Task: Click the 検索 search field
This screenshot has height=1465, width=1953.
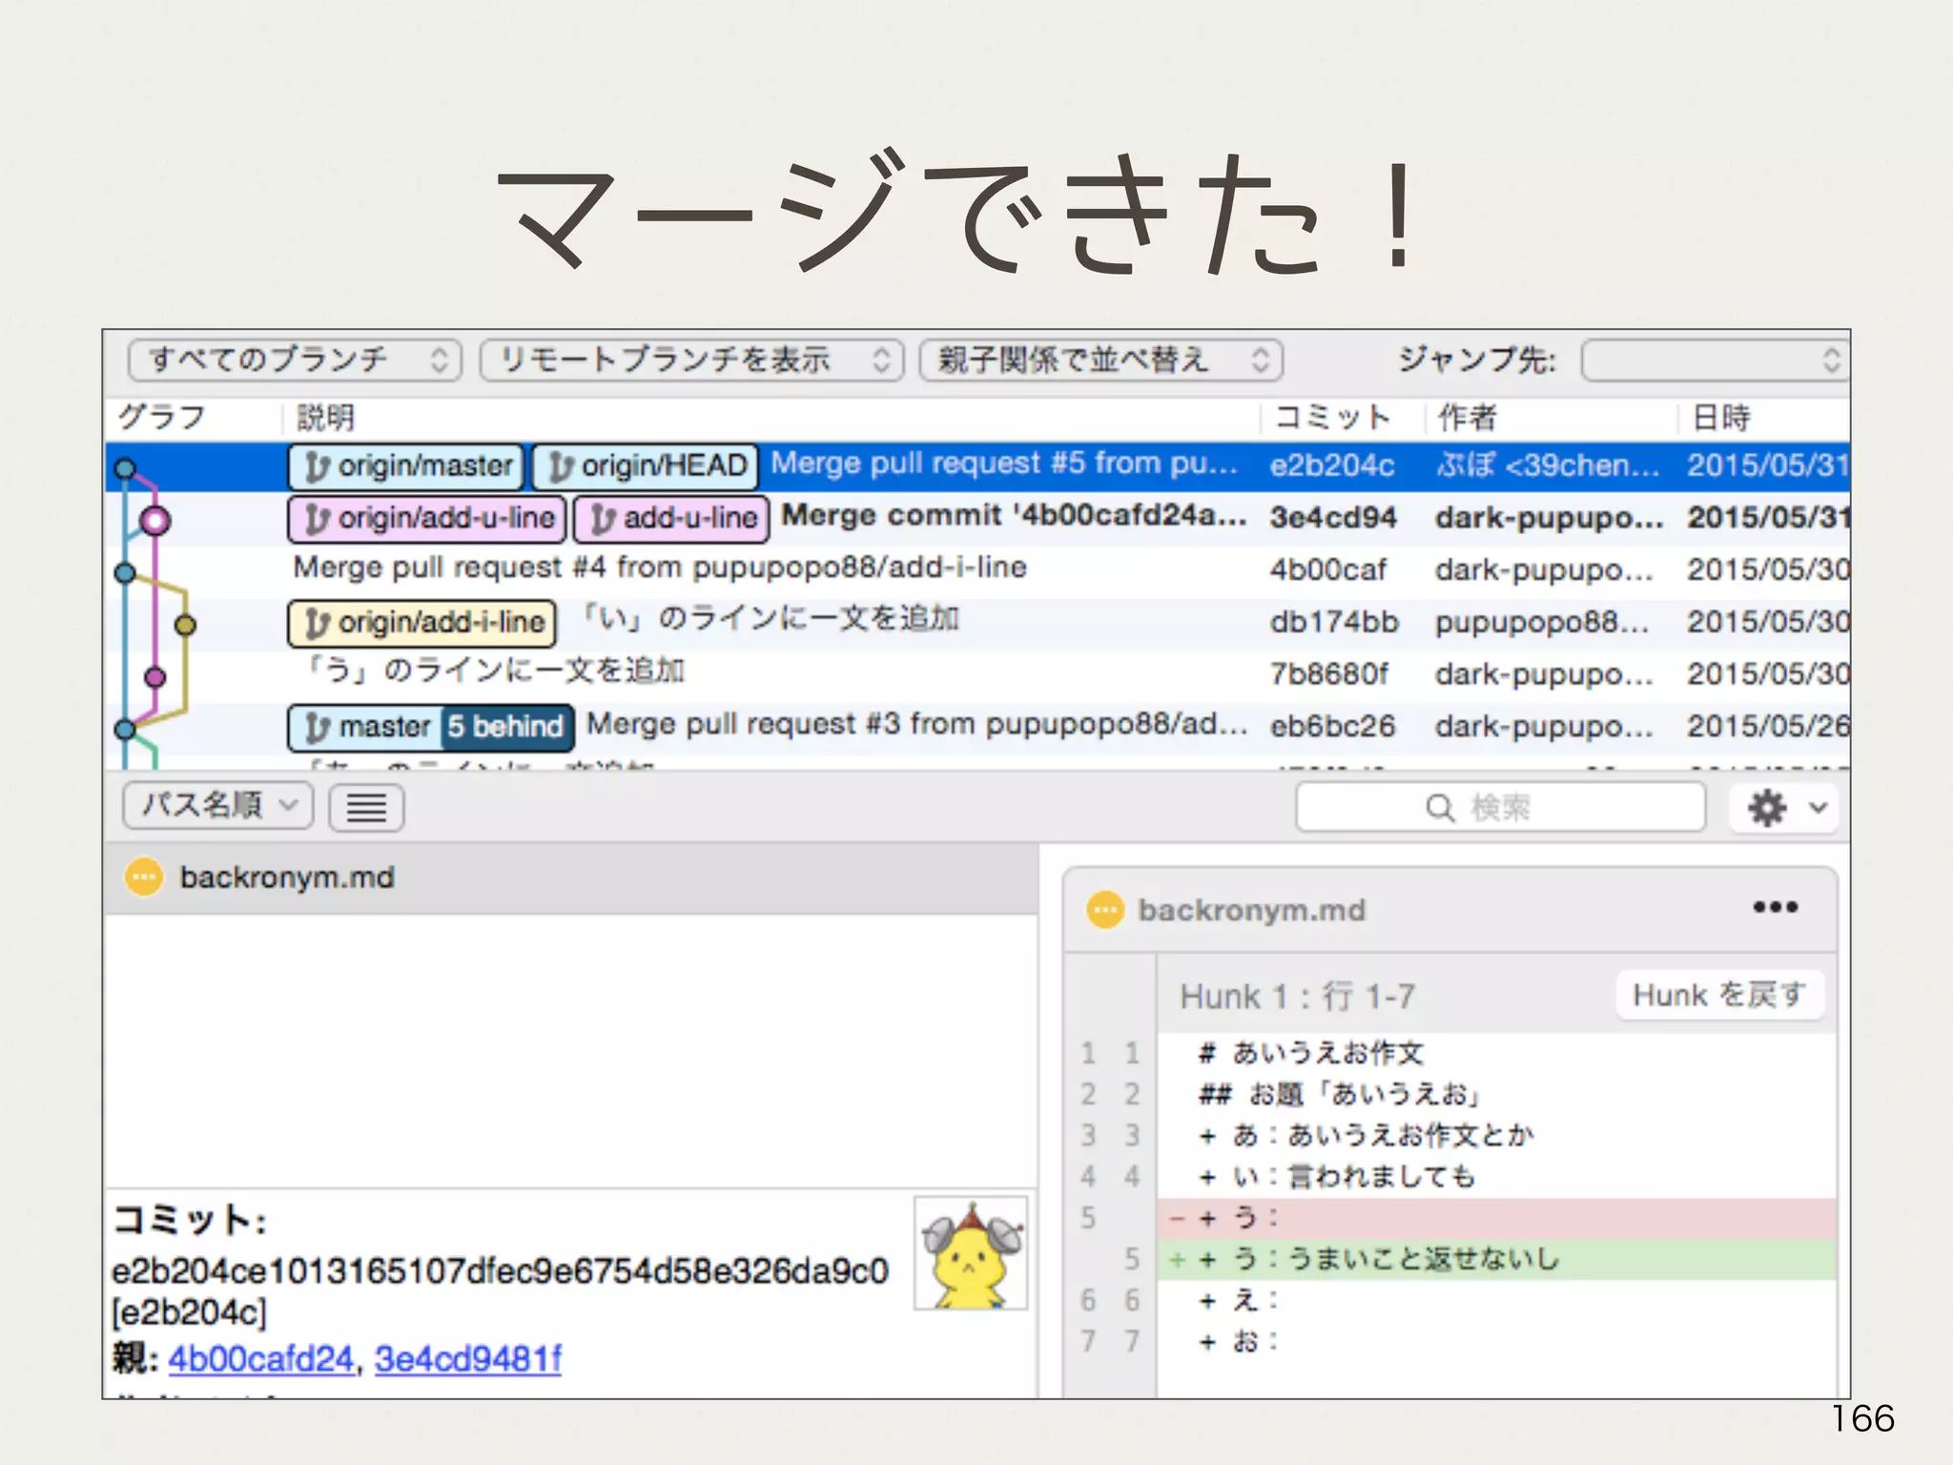Action: pos(1500,808)
